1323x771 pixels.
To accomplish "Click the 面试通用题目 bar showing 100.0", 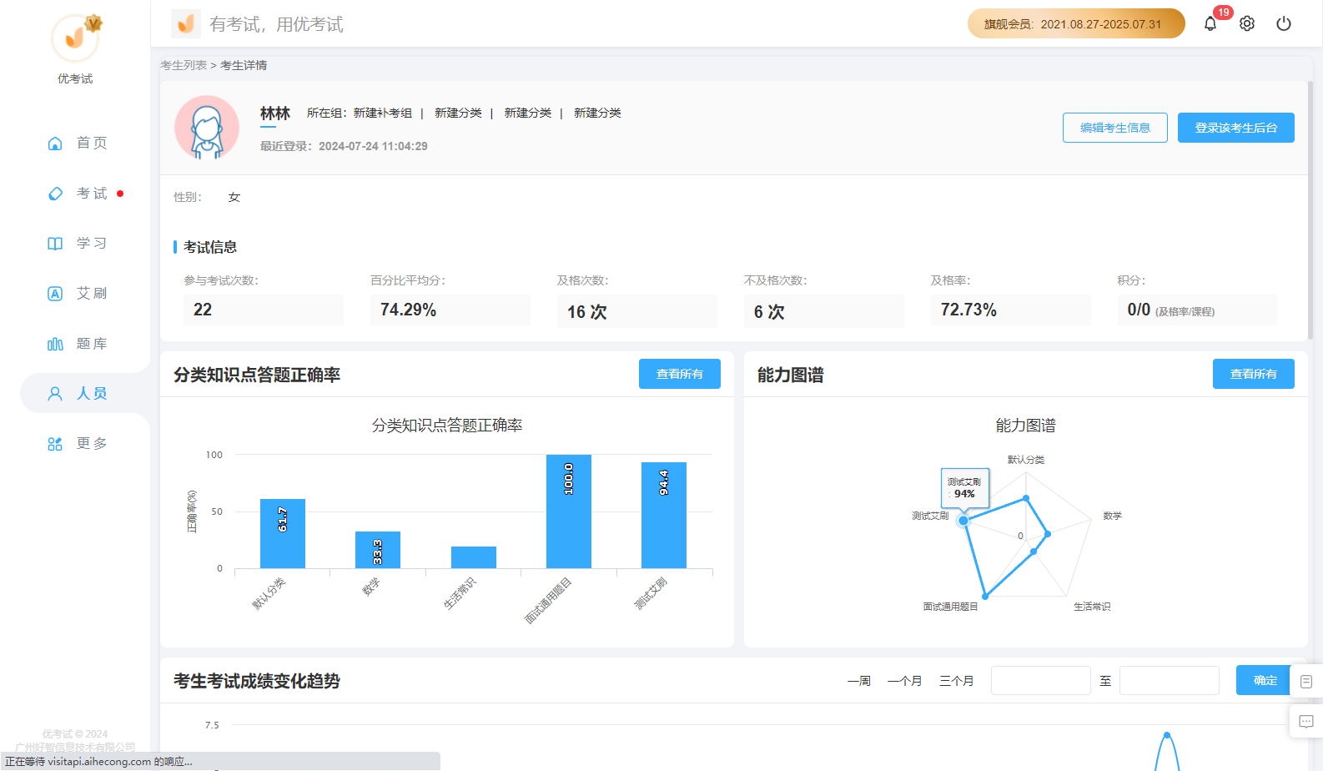I will click(x=569, y=511).
